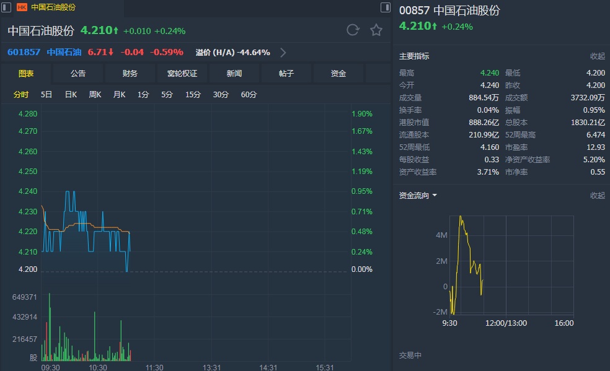Screen dimensions: 610x371
Task: Toggle the right sidebar panel icon
Action: point(385,7)
